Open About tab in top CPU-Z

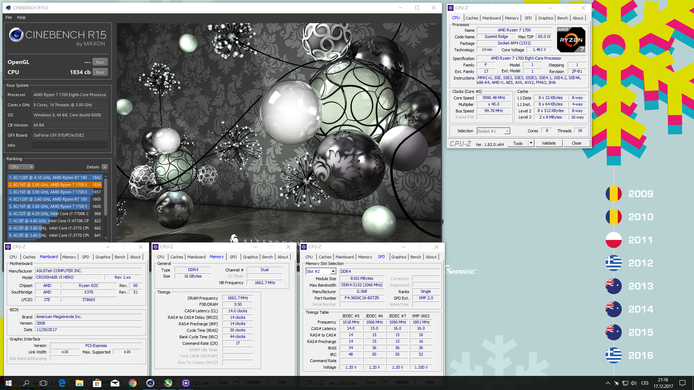point(578,18)
